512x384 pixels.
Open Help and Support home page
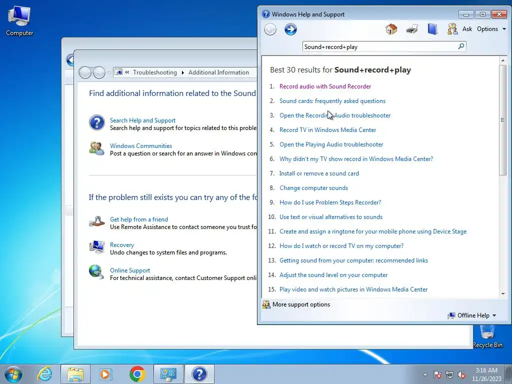[x=391, y=29]
